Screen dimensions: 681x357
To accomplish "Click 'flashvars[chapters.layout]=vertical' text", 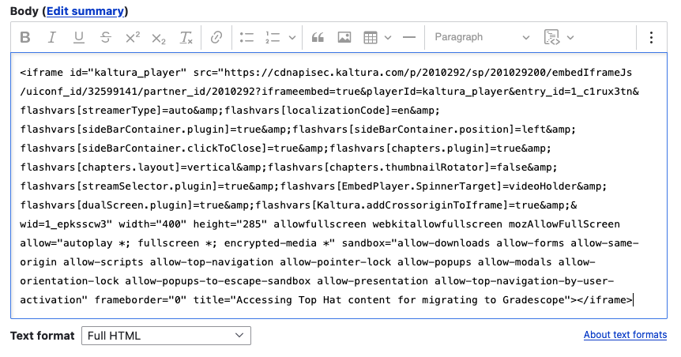I will click(128, 167).
